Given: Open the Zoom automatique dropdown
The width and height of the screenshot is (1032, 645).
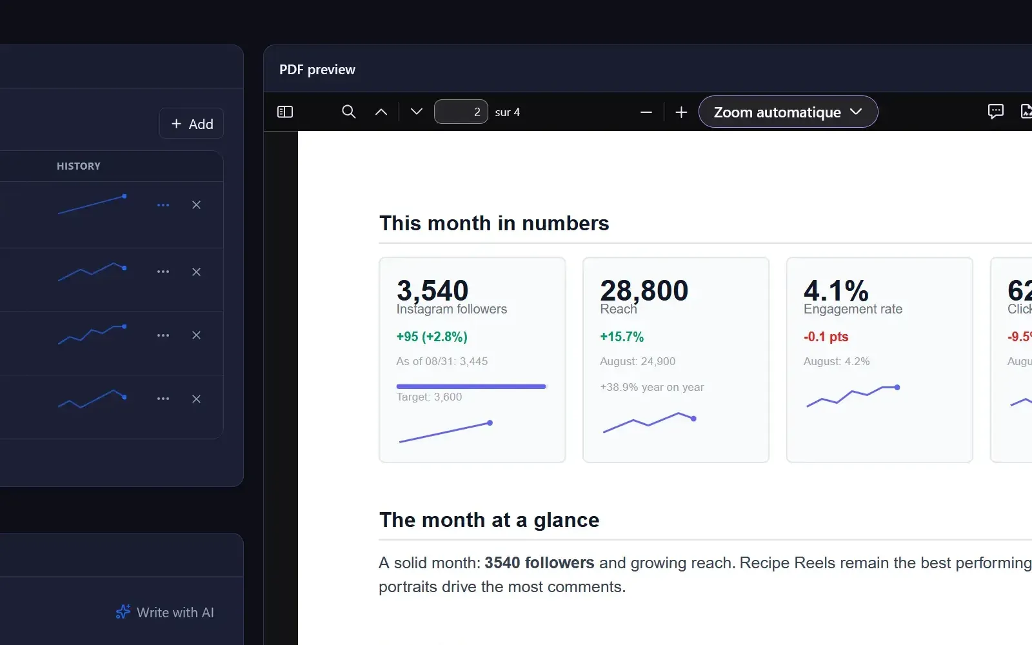Looking at the screenshot, I should coord(788,112).
